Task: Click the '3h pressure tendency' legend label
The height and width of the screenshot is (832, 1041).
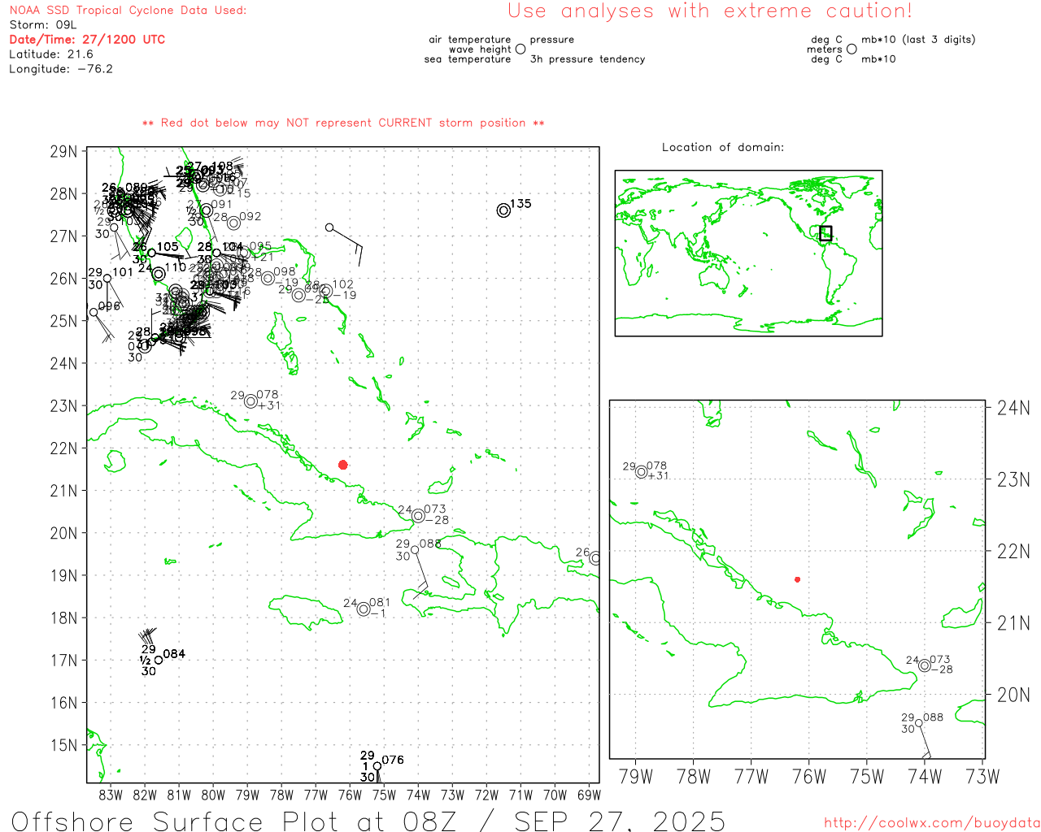Action: 587,59
